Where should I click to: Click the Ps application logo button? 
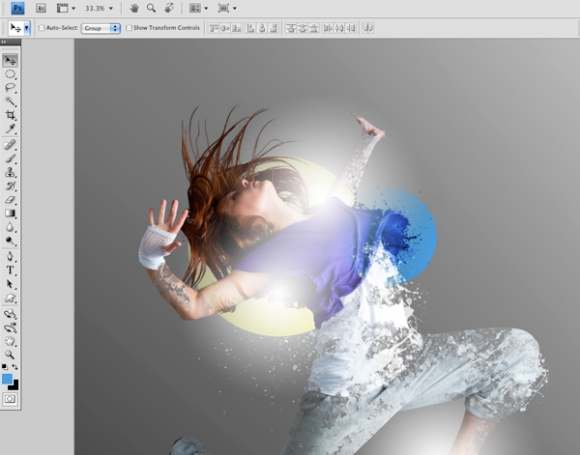[x=17, y=8]
